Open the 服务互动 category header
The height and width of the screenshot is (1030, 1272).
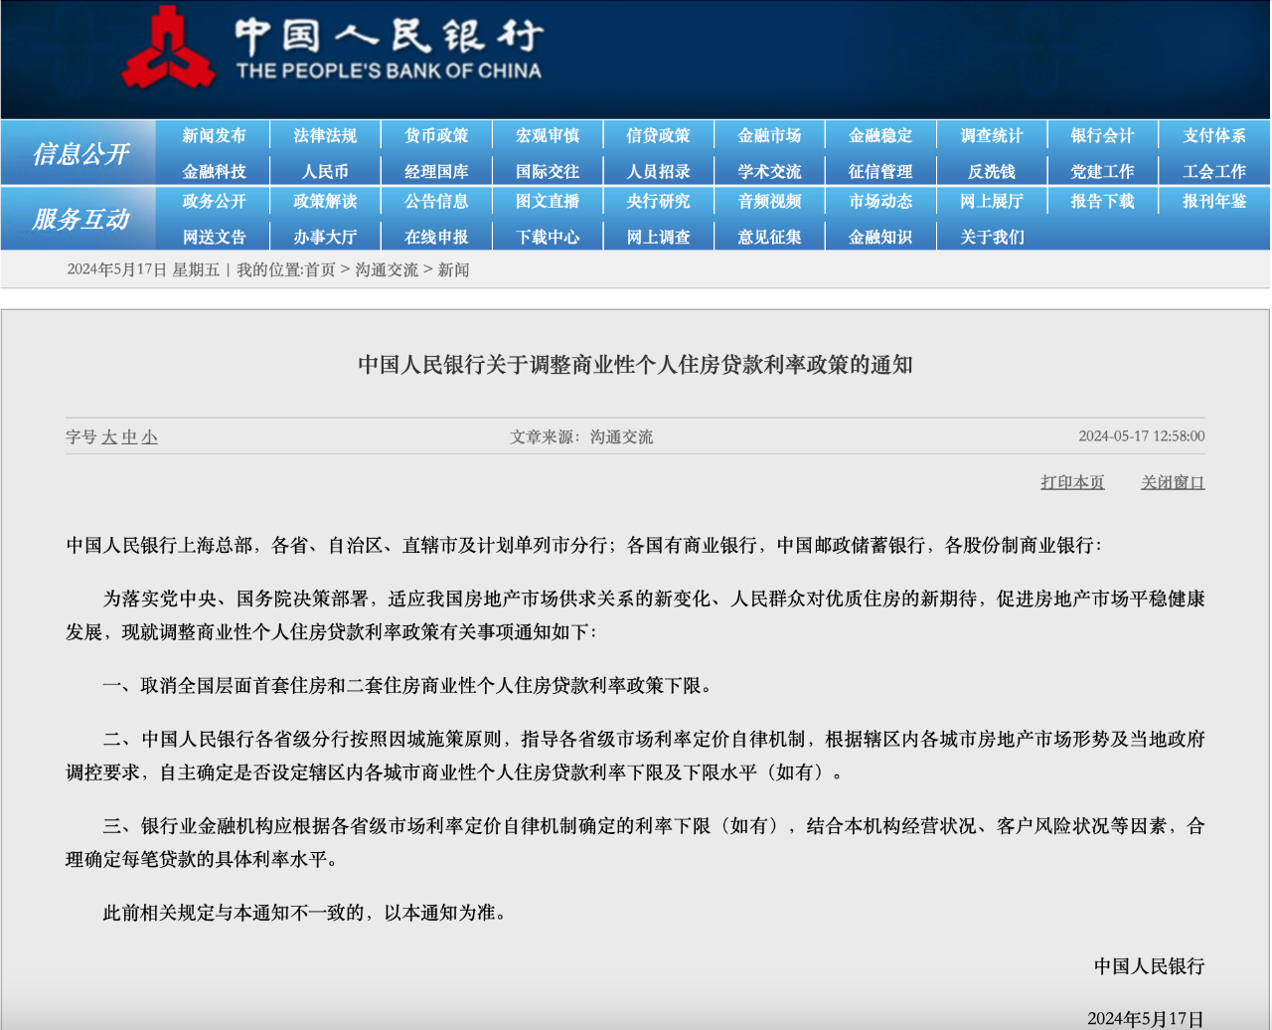79,219
